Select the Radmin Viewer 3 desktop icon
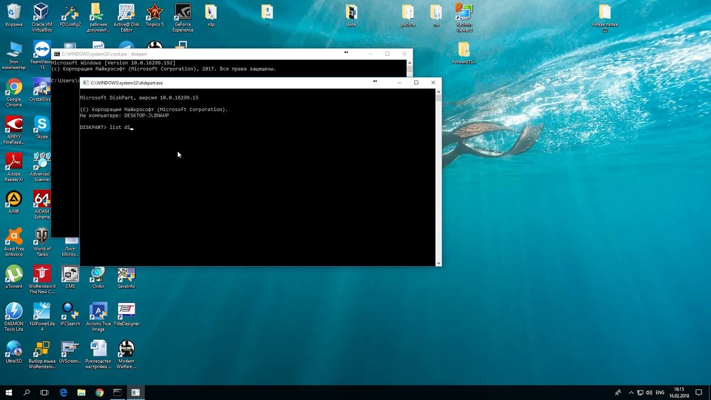Screen dimensions: 711x400 pyautogui.click(x=464, y=18)
